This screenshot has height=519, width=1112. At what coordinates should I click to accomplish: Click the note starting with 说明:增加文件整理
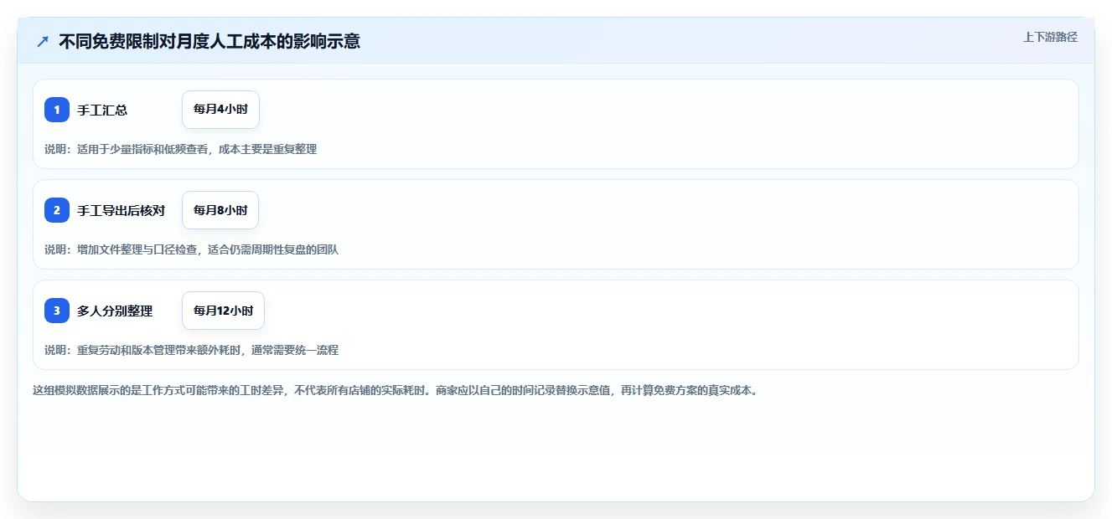(191, 249)
